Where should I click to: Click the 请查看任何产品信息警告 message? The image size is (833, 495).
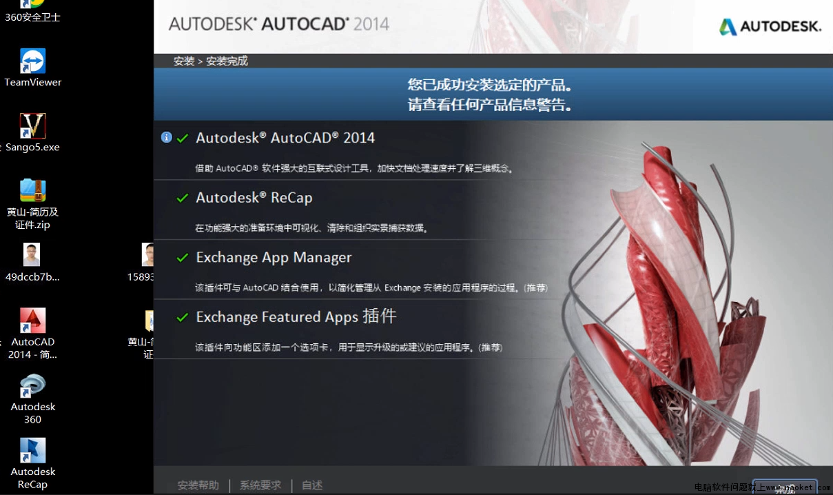(490, 105)
